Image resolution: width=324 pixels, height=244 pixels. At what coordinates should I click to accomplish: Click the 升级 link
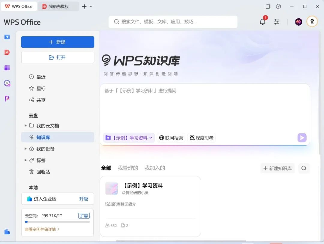tap(83, 199)
